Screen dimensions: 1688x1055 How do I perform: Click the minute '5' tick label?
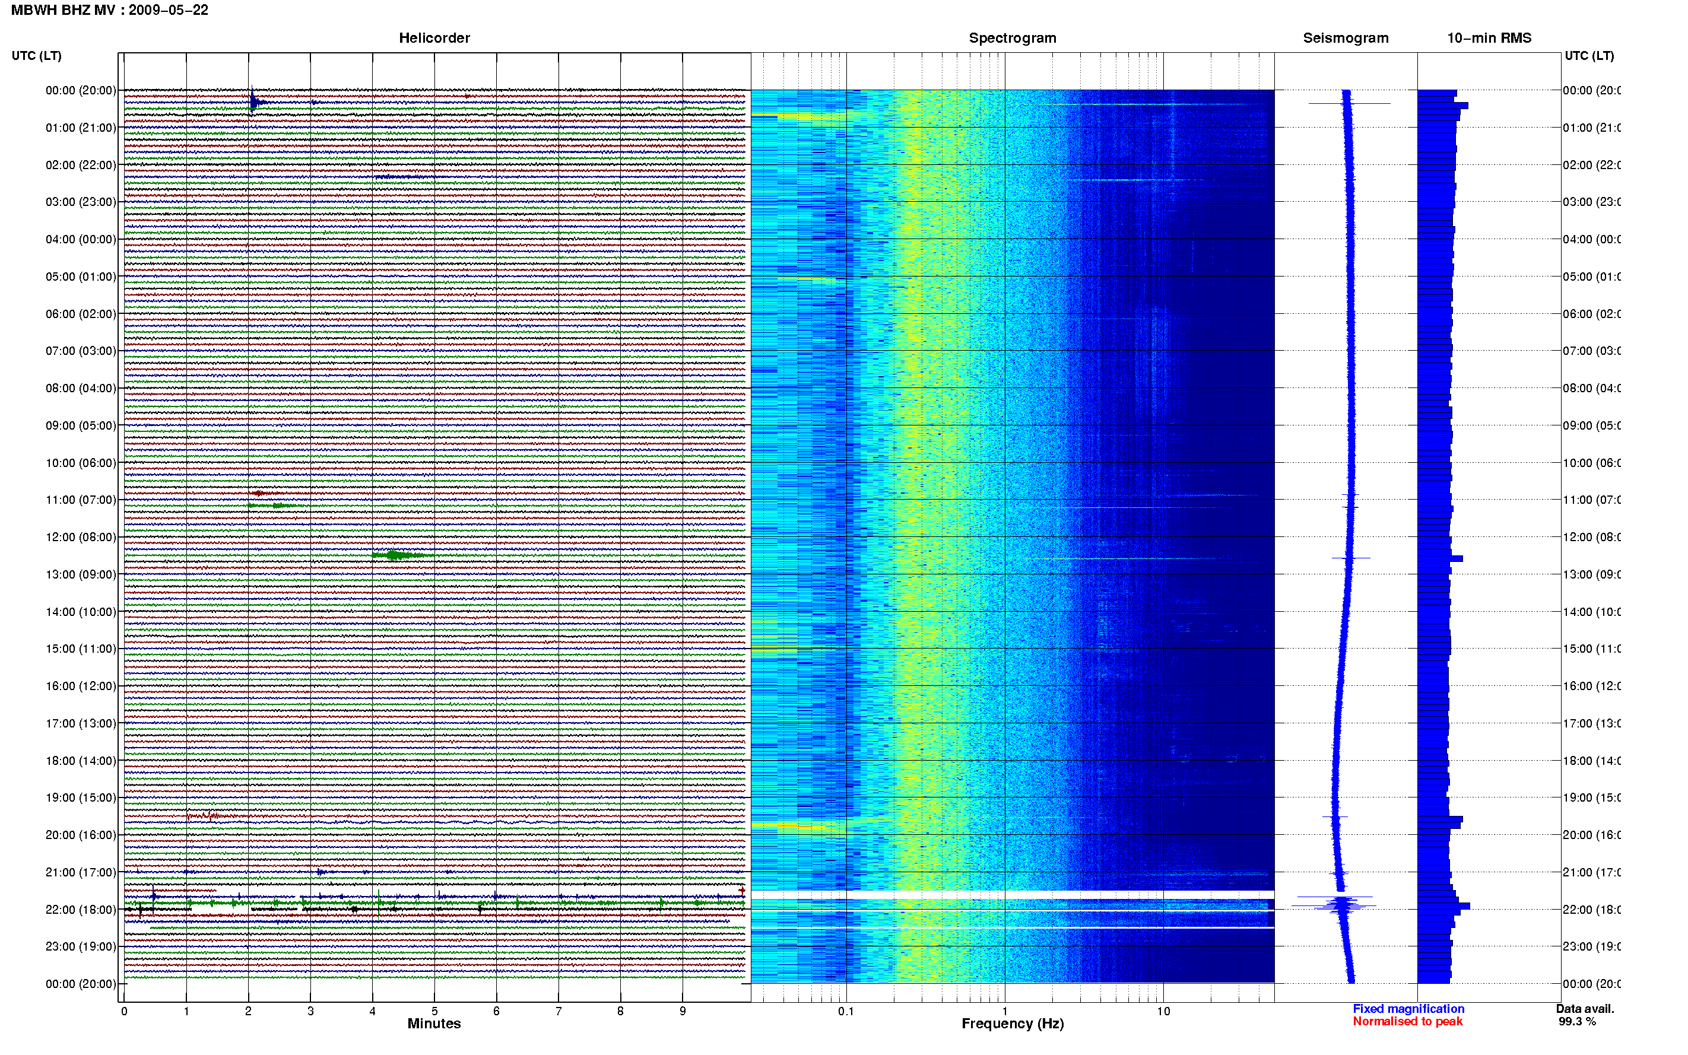tap(434, 1011)
